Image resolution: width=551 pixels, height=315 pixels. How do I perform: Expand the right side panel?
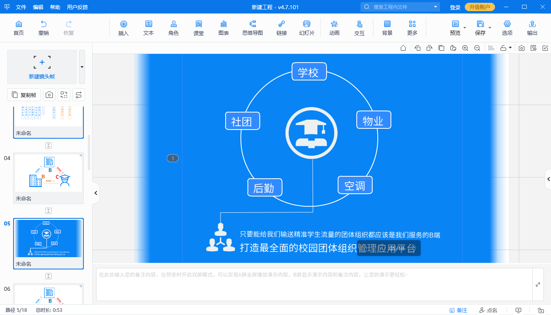pyautogui.click(x=548, y=179)
